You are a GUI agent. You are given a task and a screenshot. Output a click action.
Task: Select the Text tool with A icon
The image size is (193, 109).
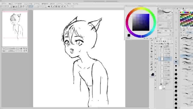(151, 67)
